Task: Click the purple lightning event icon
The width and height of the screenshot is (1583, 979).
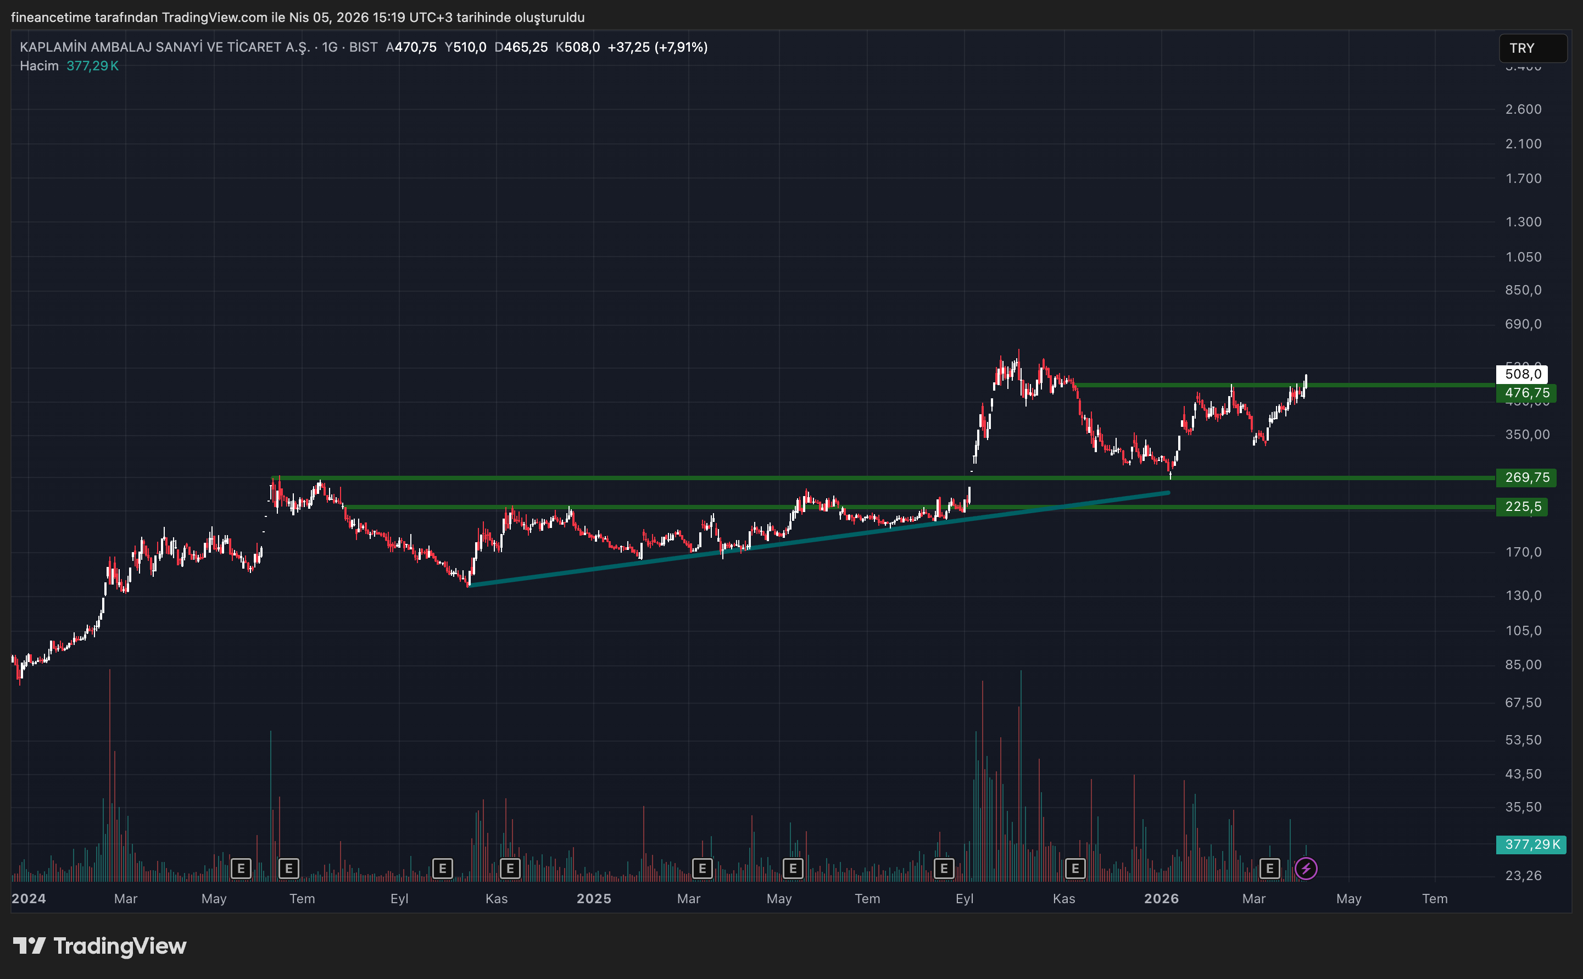Action: [x=1306, y=868]
